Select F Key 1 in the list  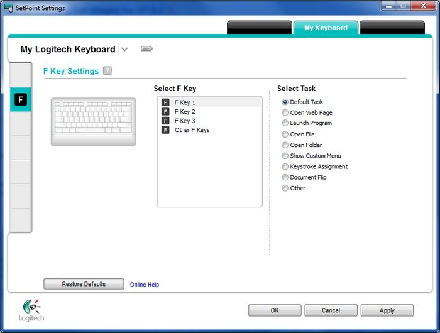(211, 102)
